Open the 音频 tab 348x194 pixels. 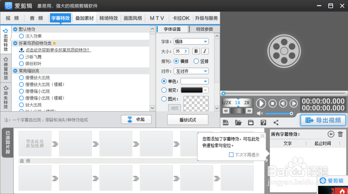(37, 18)
